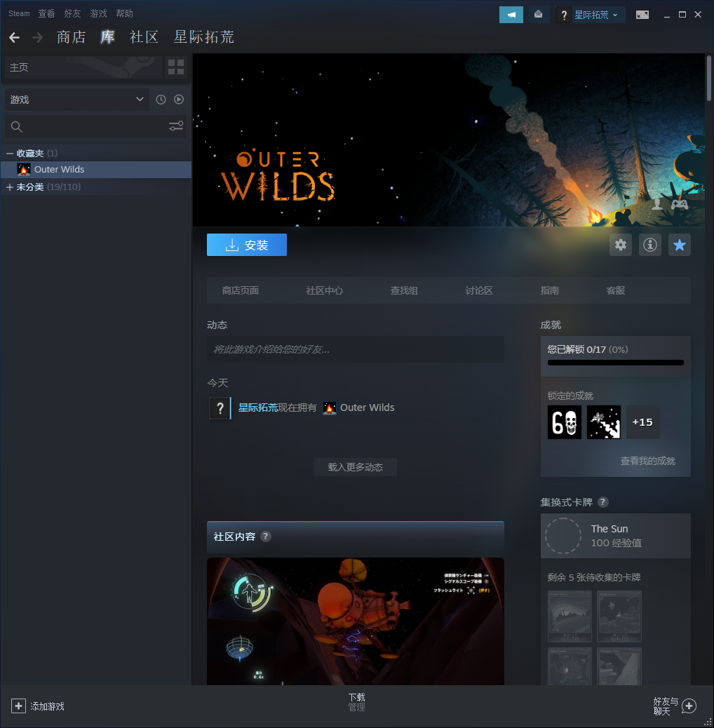This screenshot has width=714, height=728.
Task: Click the search magnifier icon
Action: [17, 127]
